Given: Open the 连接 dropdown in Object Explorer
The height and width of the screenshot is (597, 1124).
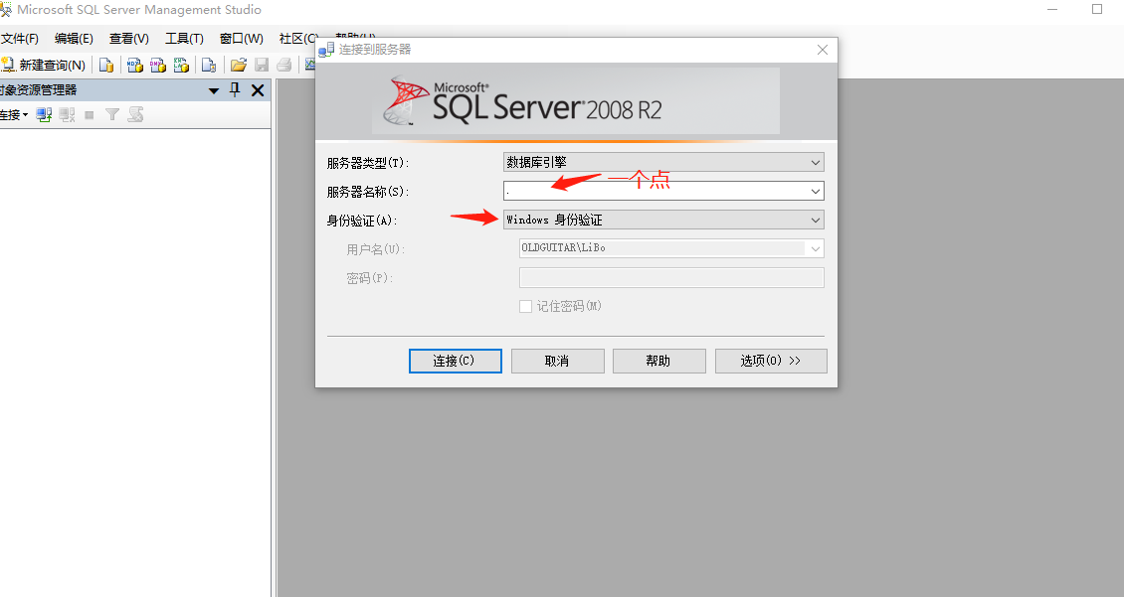Looking at the screenshot, I should pos(14,114).
